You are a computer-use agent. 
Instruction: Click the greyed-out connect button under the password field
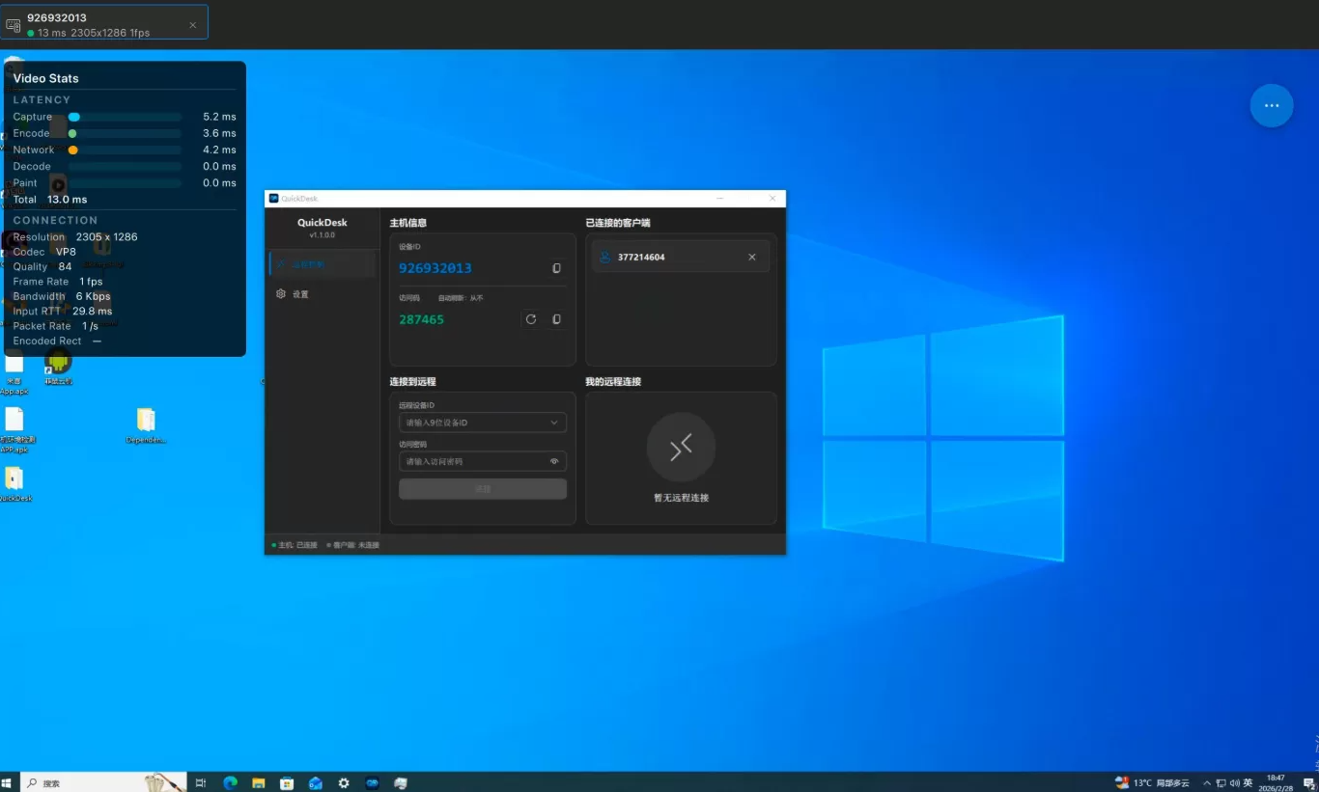(x=483, y=489)
